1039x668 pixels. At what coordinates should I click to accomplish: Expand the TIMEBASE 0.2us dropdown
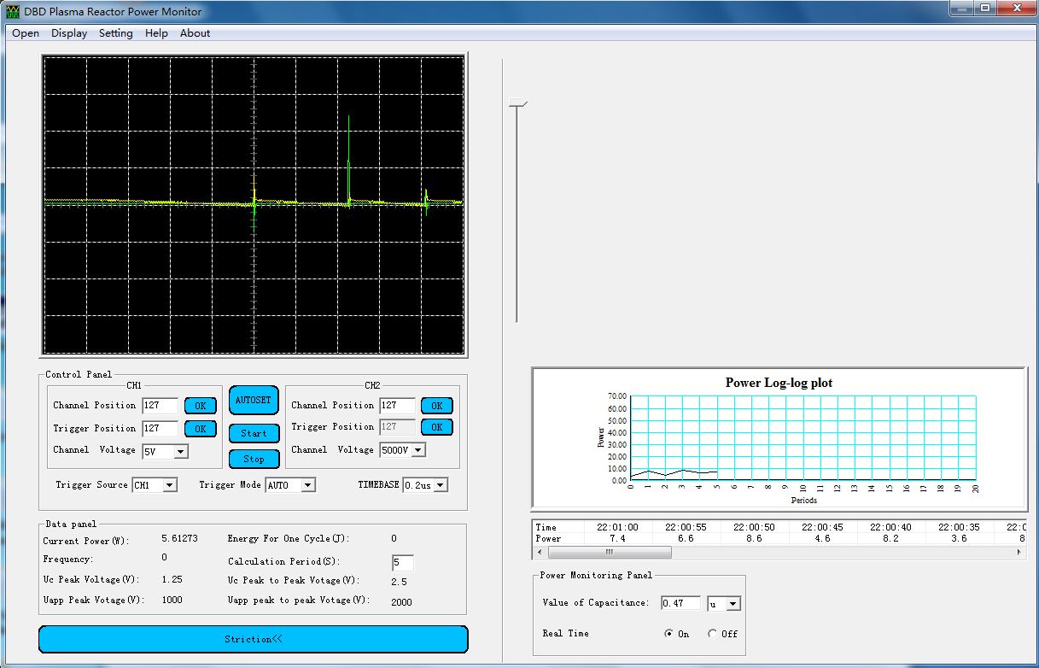[440, 485]
